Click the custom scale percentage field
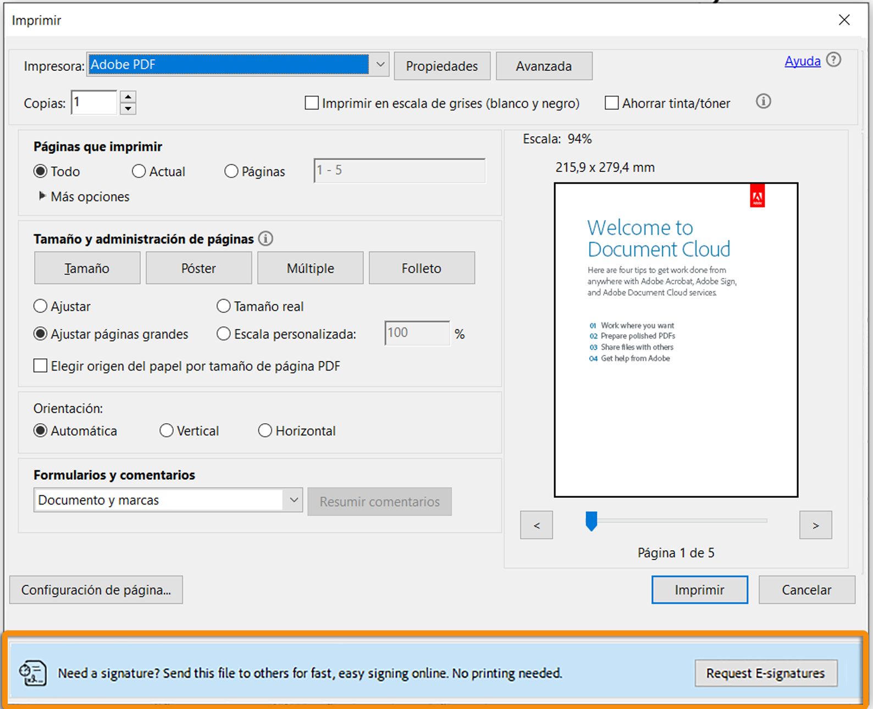Screen dimensions: 873x709 click(417, 333)
